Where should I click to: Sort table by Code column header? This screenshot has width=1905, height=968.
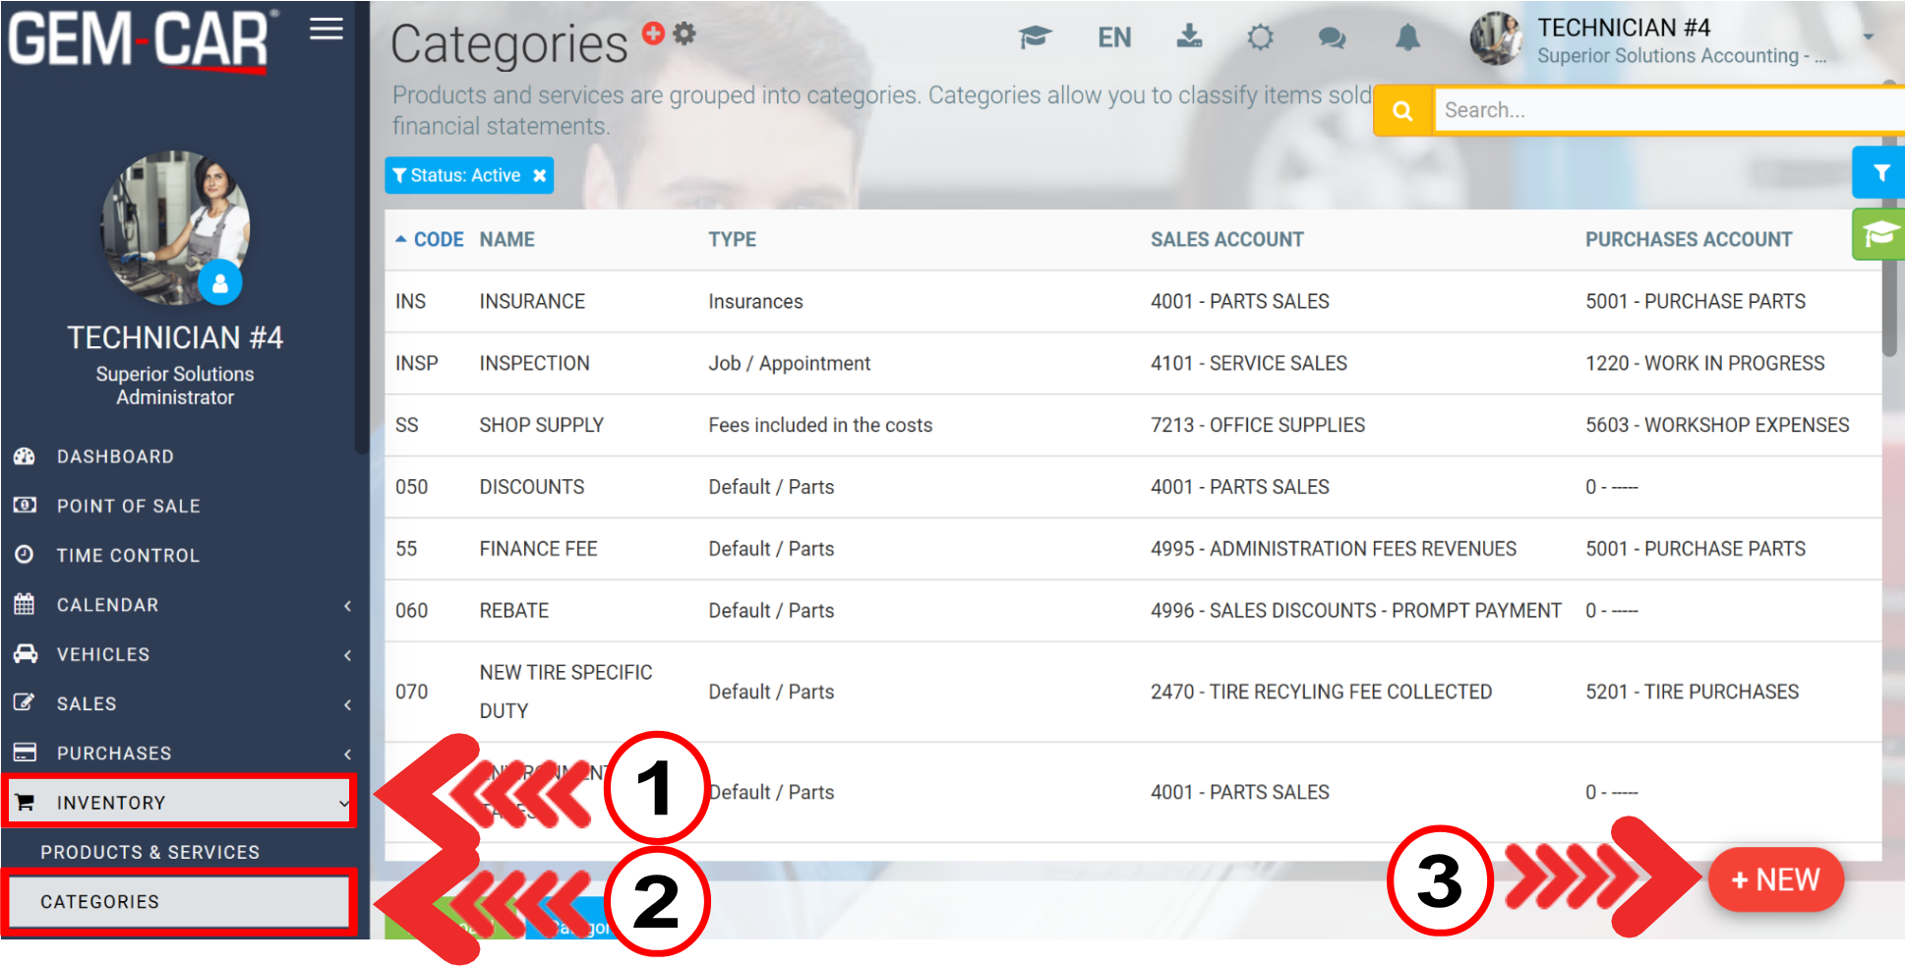437,240
